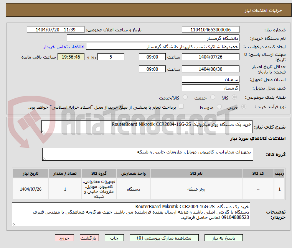The width and height of the screenshot is (292, 248).
Task: Click the 'دستگاه' unit cell
Action: tap(133, 189)
